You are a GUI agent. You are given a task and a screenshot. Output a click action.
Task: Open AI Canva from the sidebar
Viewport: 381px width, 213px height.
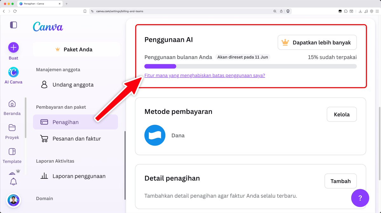[13, 72]
